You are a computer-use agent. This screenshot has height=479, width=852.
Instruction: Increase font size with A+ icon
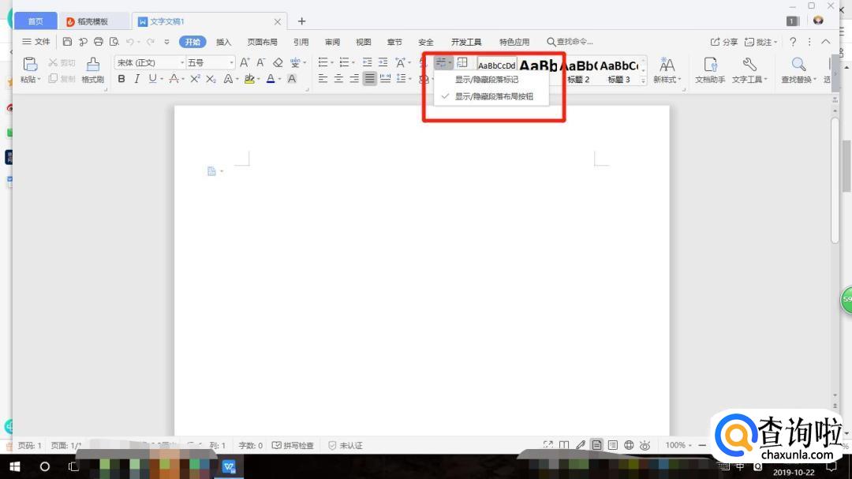(x=245, y=62)
